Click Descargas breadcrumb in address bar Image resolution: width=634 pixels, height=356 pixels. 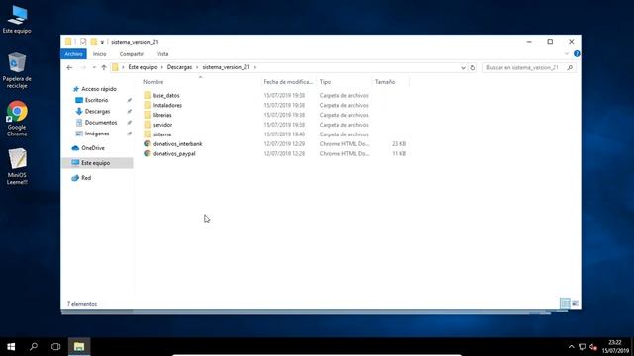coord(179,67)
